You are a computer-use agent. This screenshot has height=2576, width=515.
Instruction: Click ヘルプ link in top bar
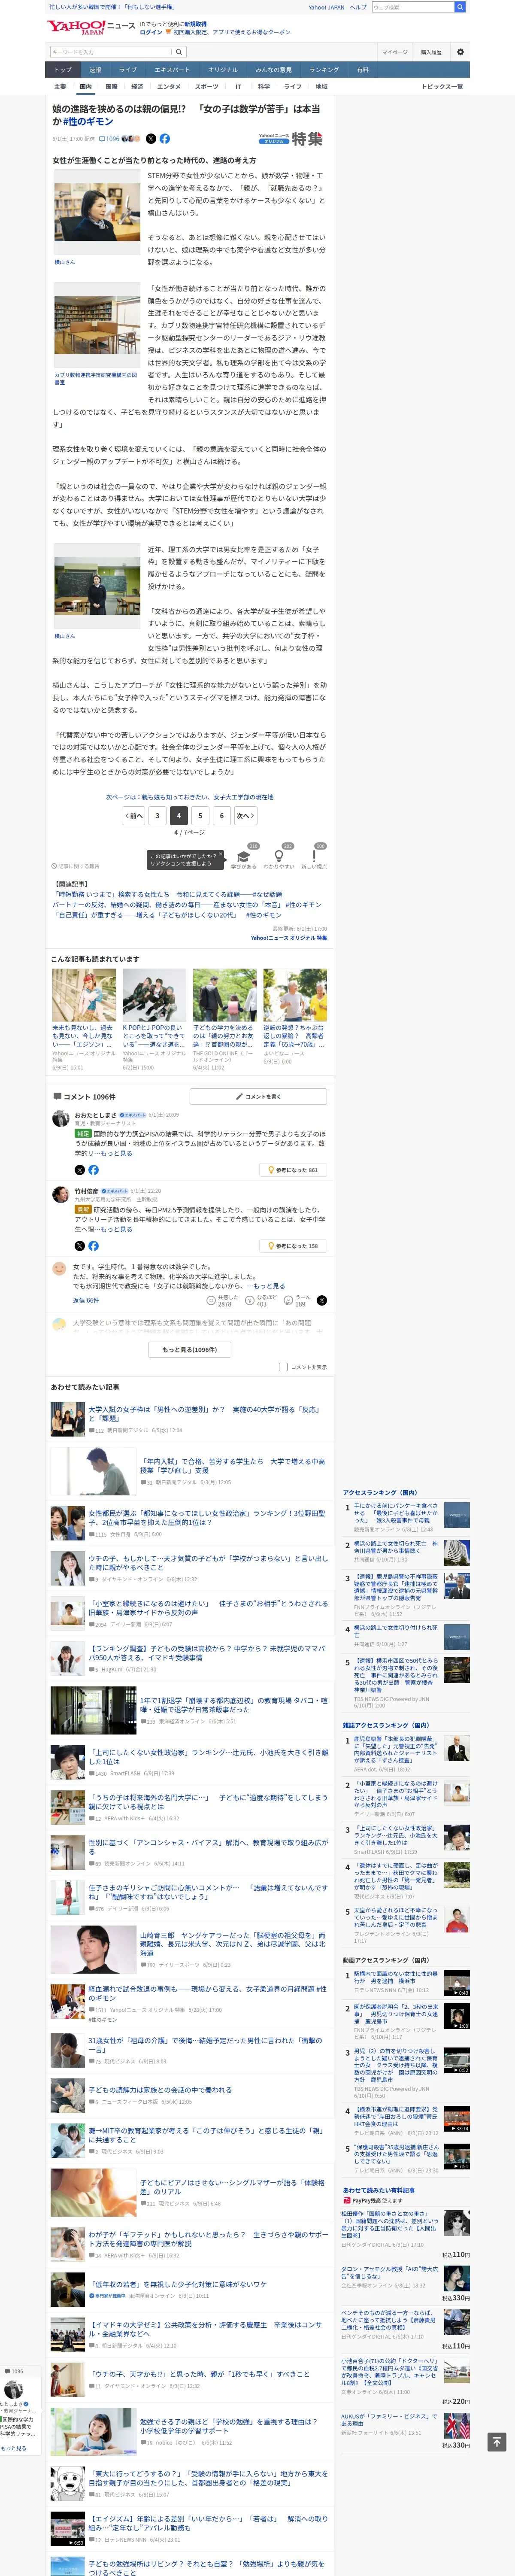coord(358,7)
